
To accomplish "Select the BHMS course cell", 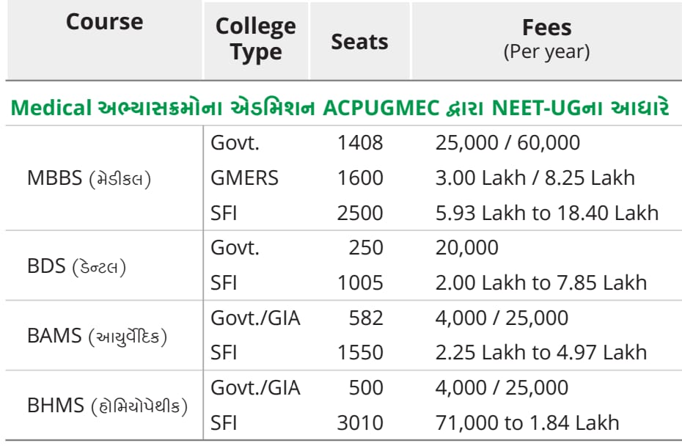I will (107, 406).
